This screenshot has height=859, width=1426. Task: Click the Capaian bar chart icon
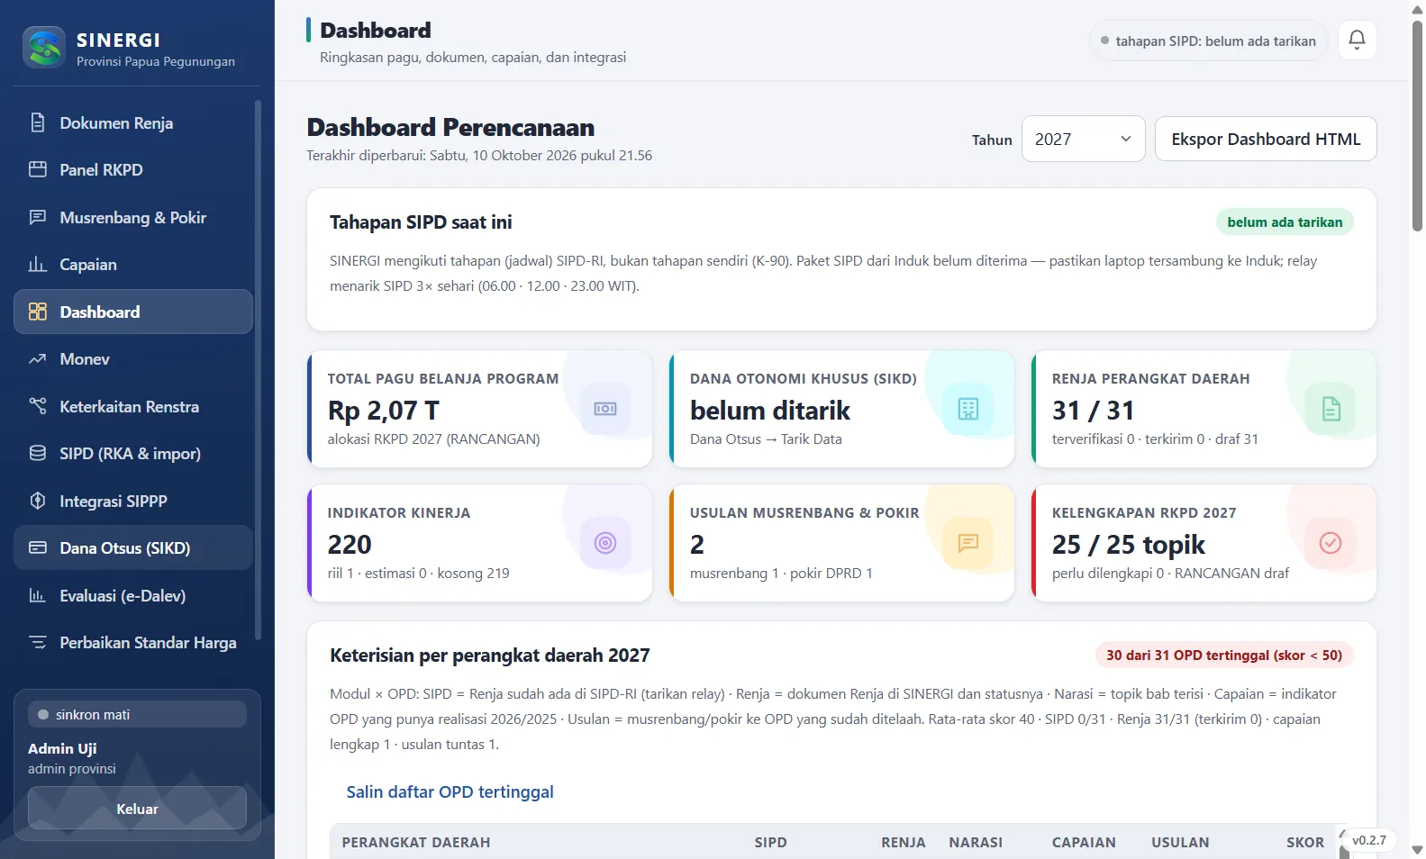38,264
